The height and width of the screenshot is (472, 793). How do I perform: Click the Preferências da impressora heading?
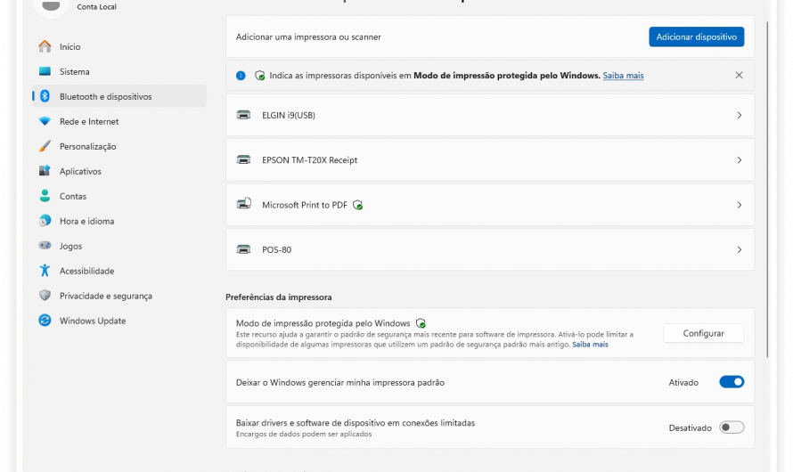click(279, 297)
